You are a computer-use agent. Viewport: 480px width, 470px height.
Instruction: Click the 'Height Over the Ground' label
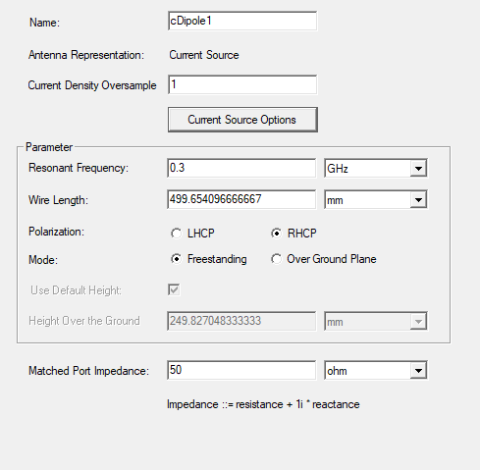click(x=84, y=321)
